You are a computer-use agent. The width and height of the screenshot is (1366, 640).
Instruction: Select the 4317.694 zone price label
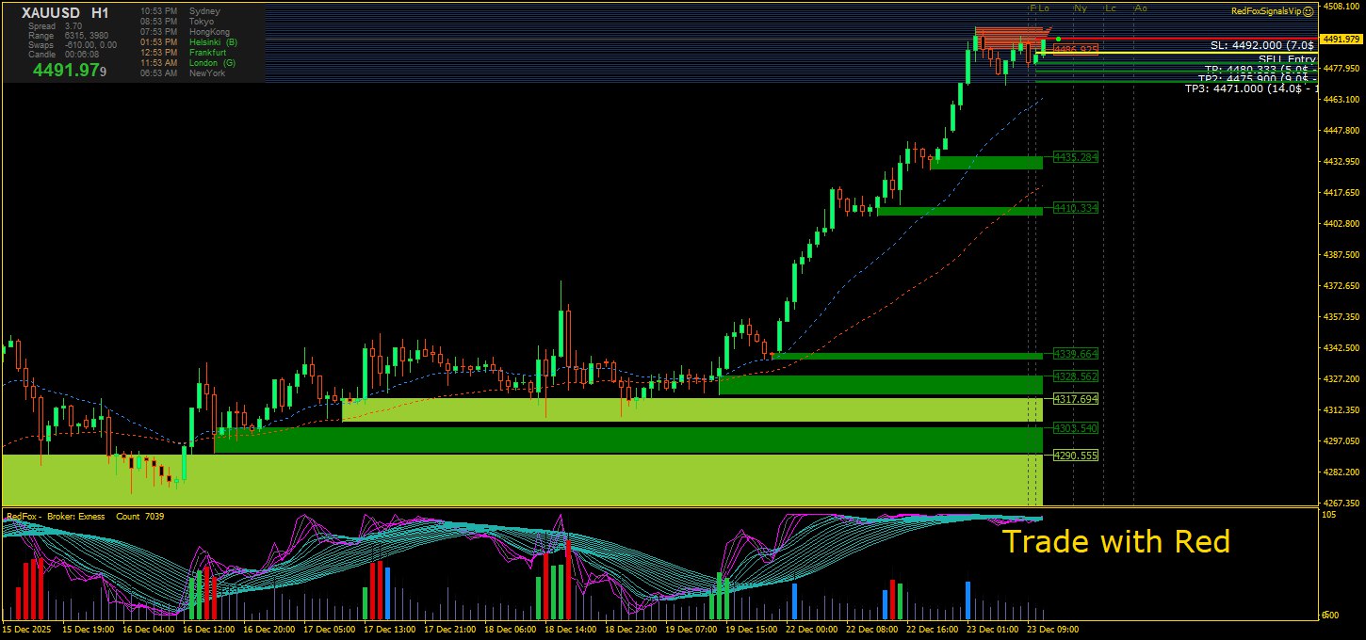coord(1076,400)
